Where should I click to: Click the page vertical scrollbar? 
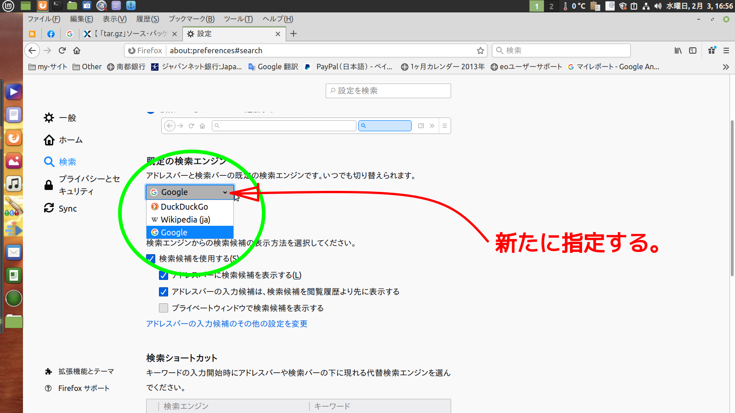click(732, 198)
